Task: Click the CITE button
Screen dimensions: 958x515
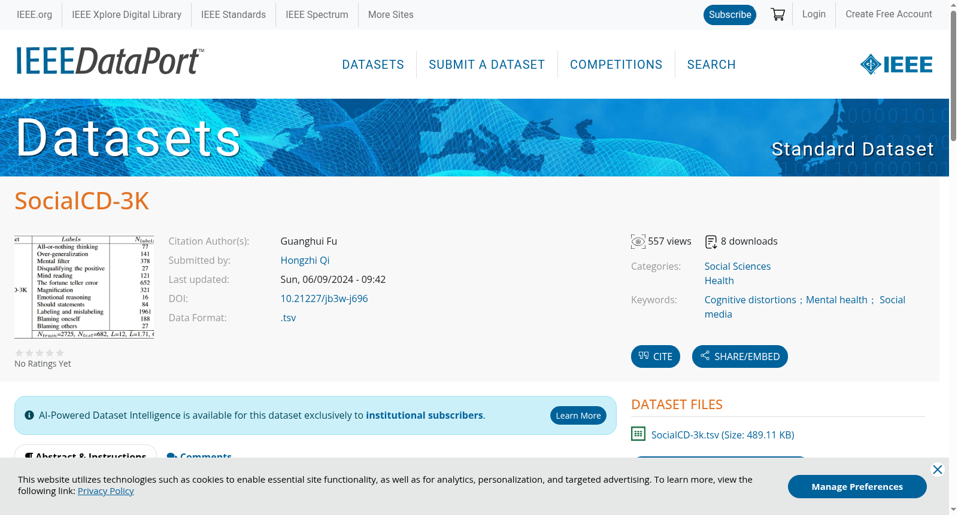Action: [x=656, y=356]
